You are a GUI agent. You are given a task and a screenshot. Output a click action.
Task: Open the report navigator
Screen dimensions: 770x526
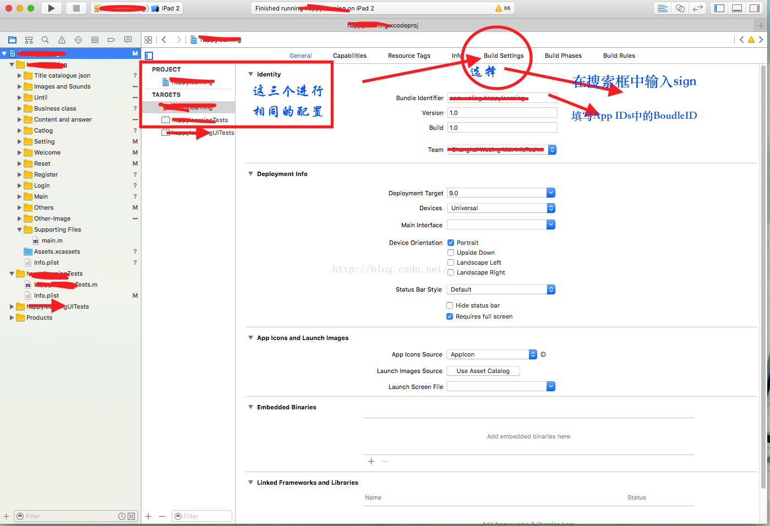128,40
